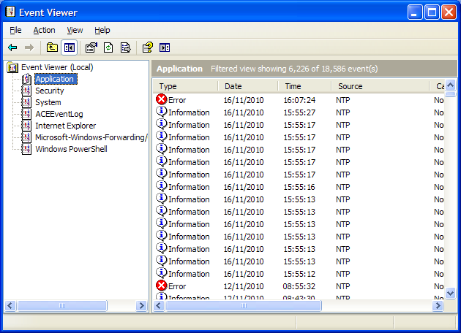Click the Up one level folder icon
Viewport: 461px width, 333px height.
pyautogui.click(x=52, y=47)
